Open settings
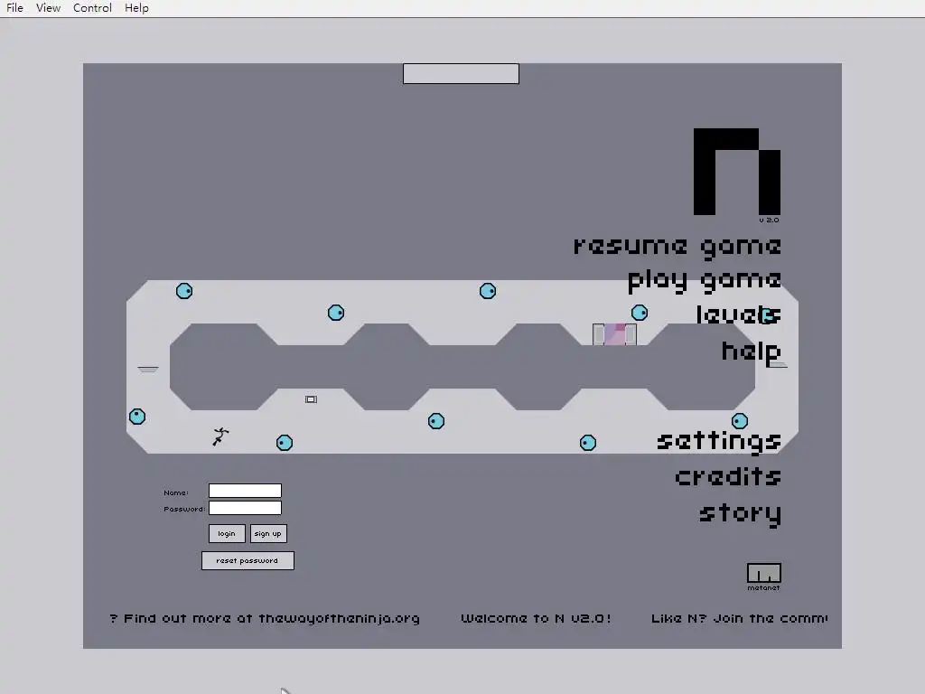This screenshot has width=925, height=694. (x=718, y=441)
